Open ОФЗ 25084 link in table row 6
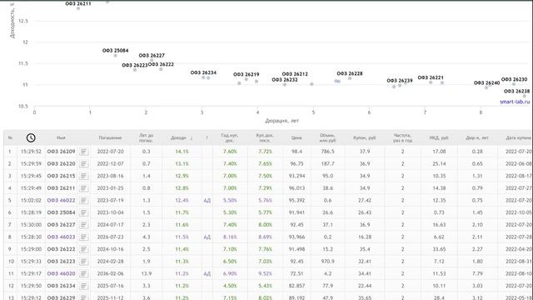 coord(61,212)
